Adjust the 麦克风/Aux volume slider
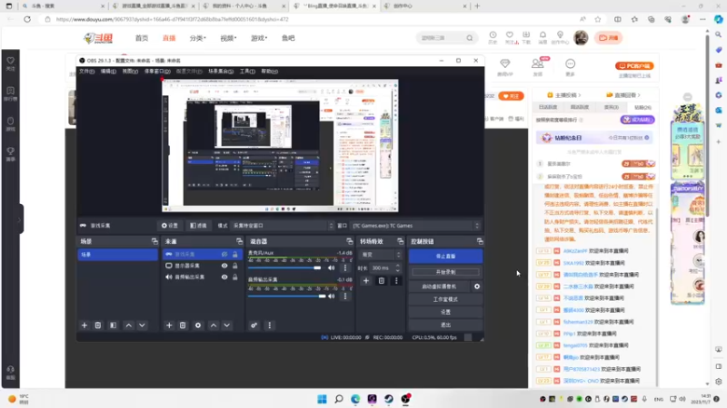This screenshot has height=408, width=727. coord(284,267)
